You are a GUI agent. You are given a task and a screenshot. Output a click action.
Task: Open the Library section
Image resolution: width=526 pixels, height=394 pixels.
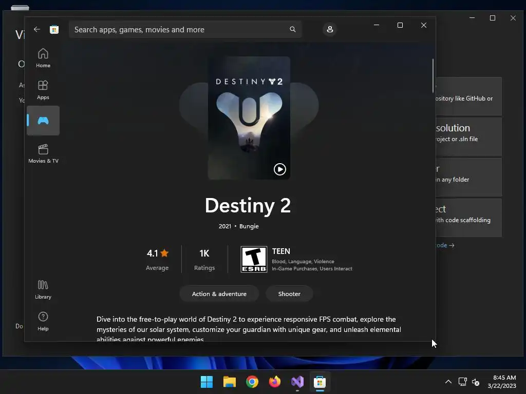coord(43,289)
